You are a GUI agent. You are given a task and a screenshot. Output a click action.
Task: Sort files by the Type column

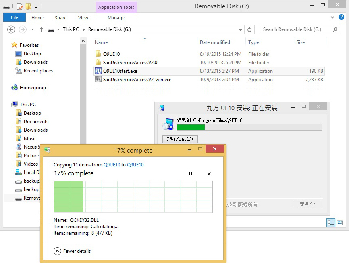point(253,42)
